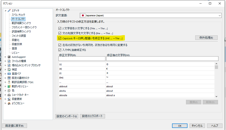Select the (tm) row in list
226x130 pixels.
(x=136, y=78)
